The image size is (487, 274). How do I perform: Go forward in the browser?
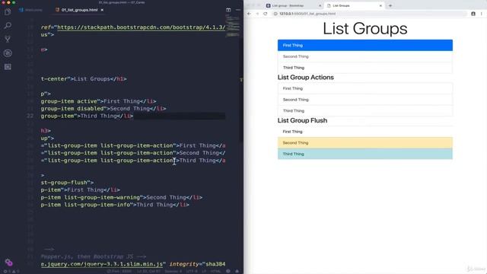coord(257,14)
